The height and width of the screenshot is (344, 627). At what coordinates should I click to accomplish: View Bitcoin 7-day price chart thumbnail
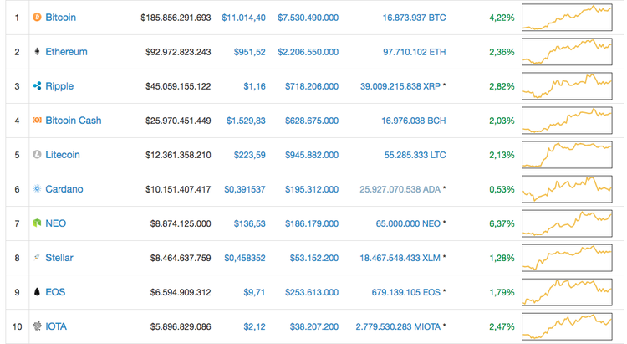[567, 18]
